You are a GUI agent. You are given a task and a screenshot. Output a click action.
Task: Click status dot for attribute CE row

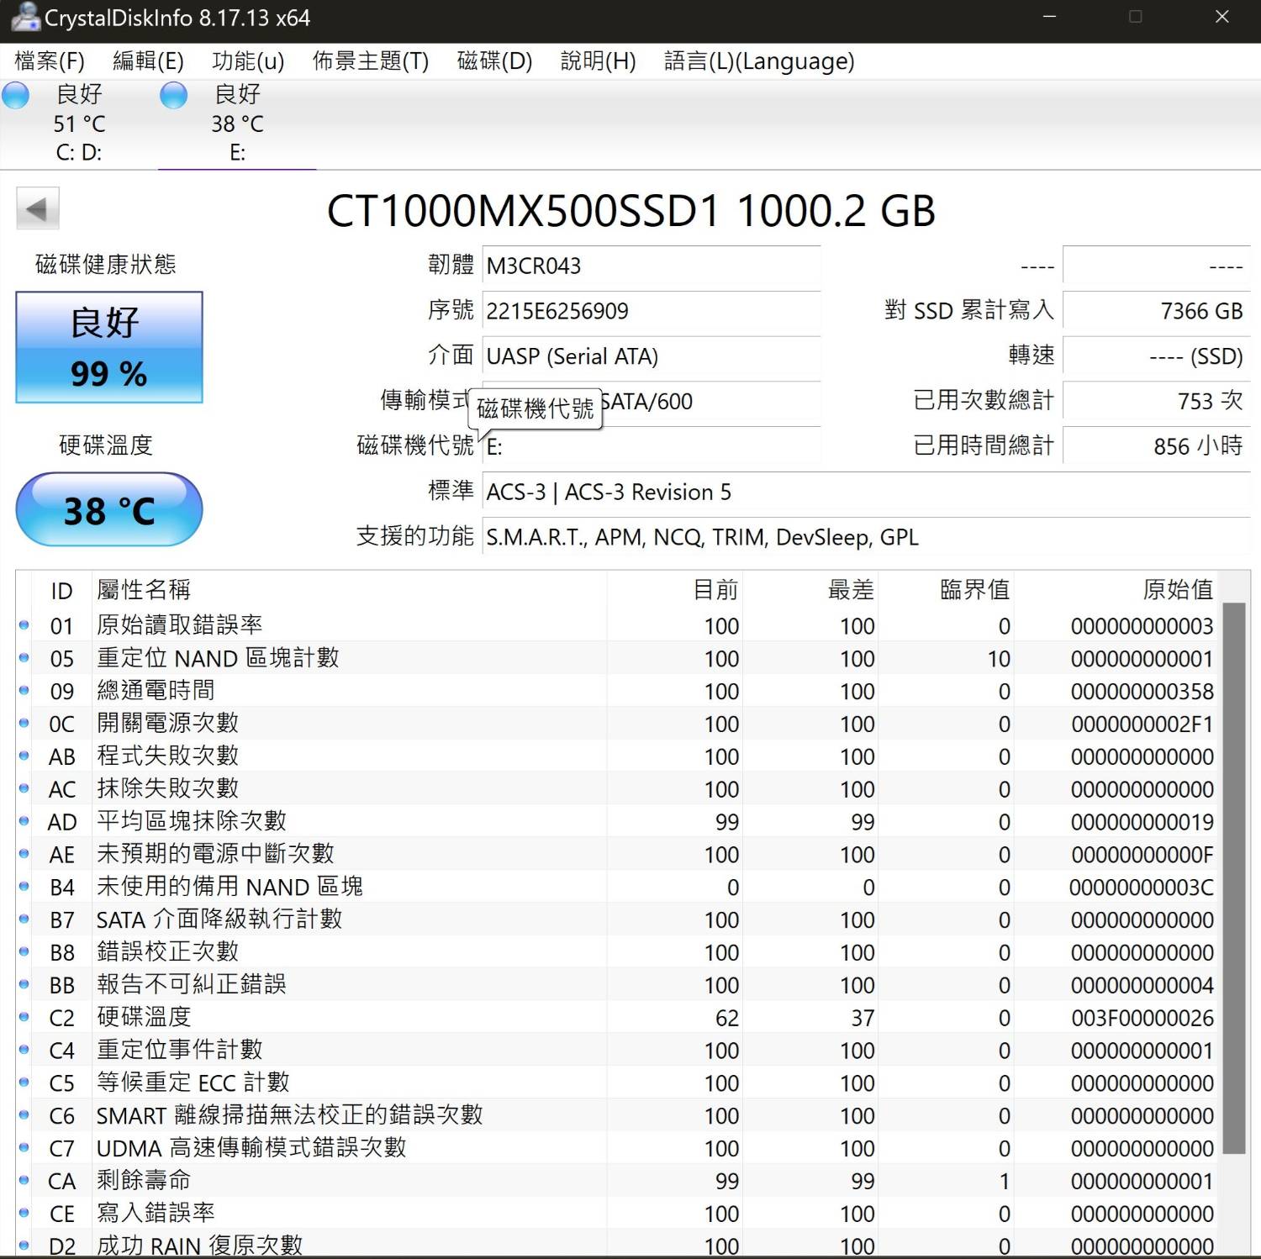tap(24, 1213)
